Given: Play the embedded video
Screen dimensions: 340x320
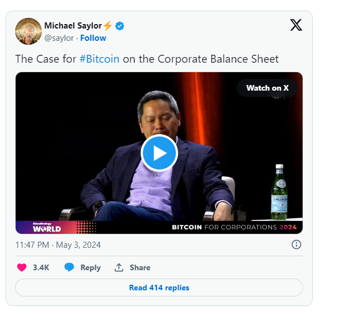Looking at the screenshot, I should click(x=159, y=153).
